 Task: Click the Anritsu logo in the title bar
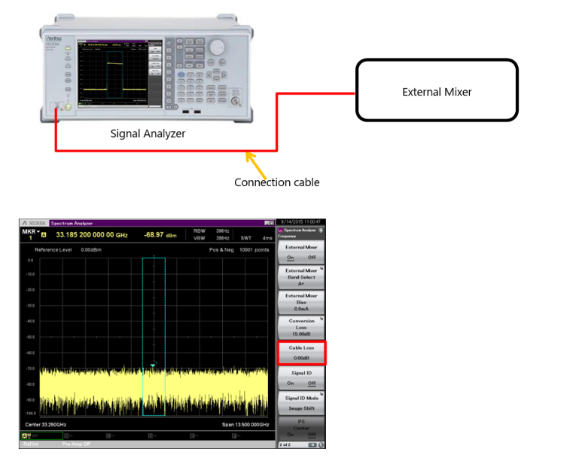pyautogui.click(x=25, y=223)
